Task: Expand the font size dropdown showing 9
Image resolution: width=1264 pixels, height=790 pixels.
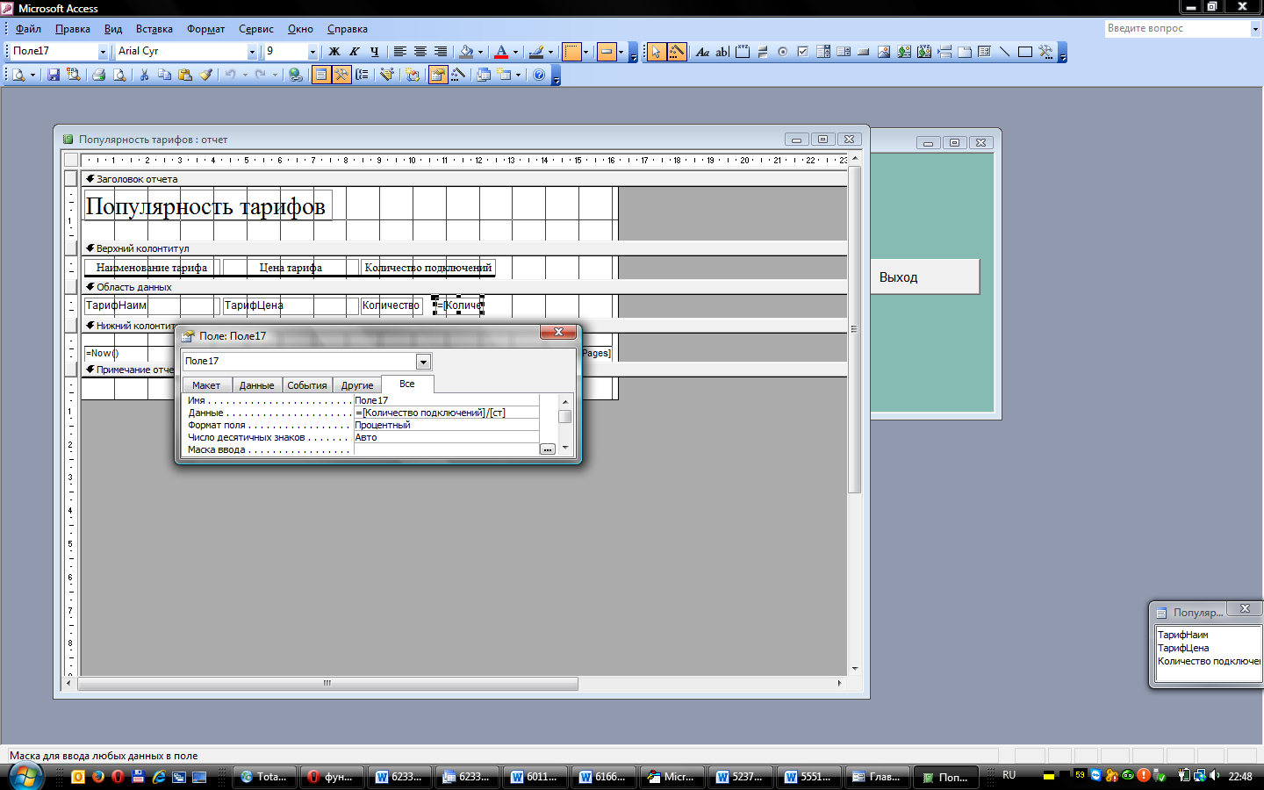Action: click(312, 52)
